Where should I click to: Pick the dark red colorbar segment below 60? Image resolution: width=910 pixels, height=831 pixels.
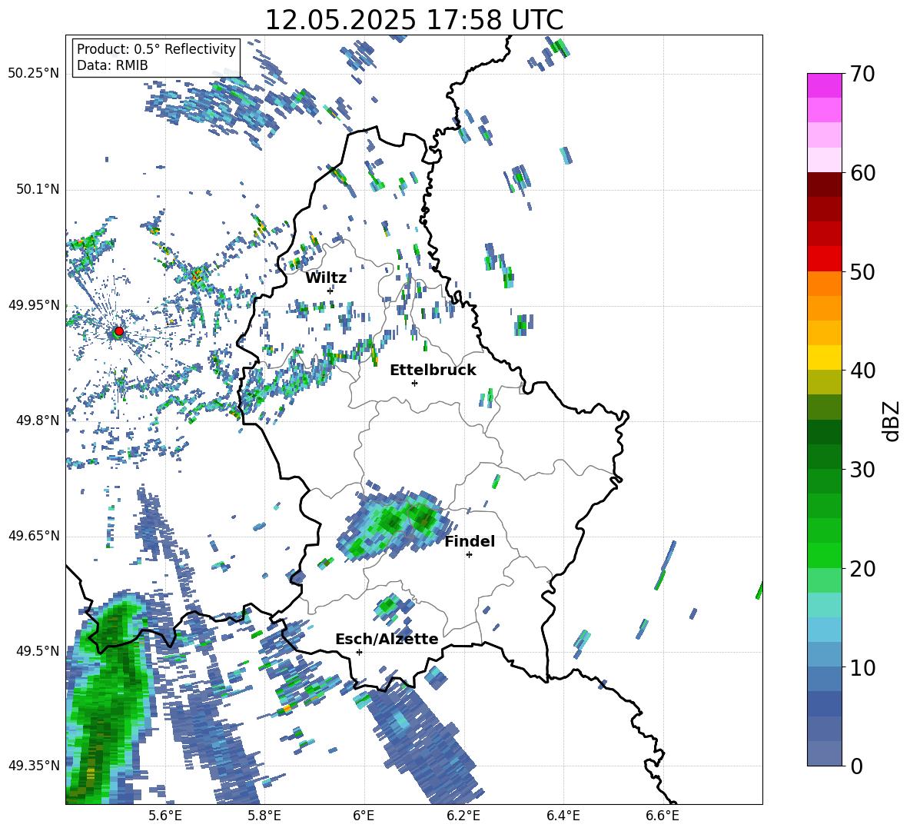[824, 184]
